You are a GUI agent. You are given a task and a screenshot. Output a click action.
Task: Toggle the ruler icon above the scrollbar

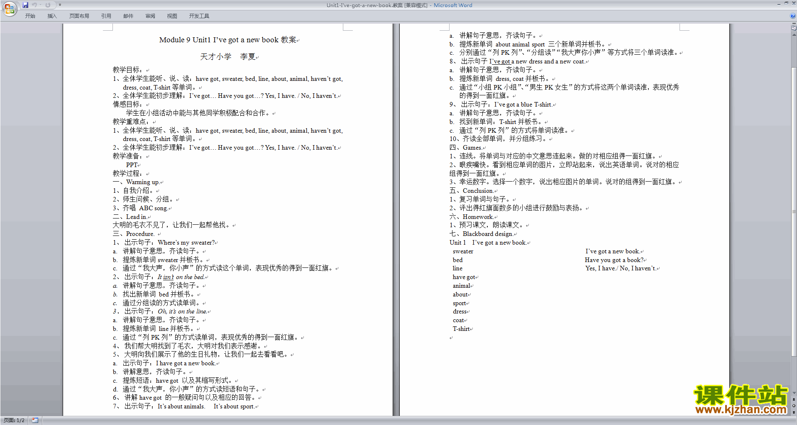pyautogui.click(x=794, y=28)
